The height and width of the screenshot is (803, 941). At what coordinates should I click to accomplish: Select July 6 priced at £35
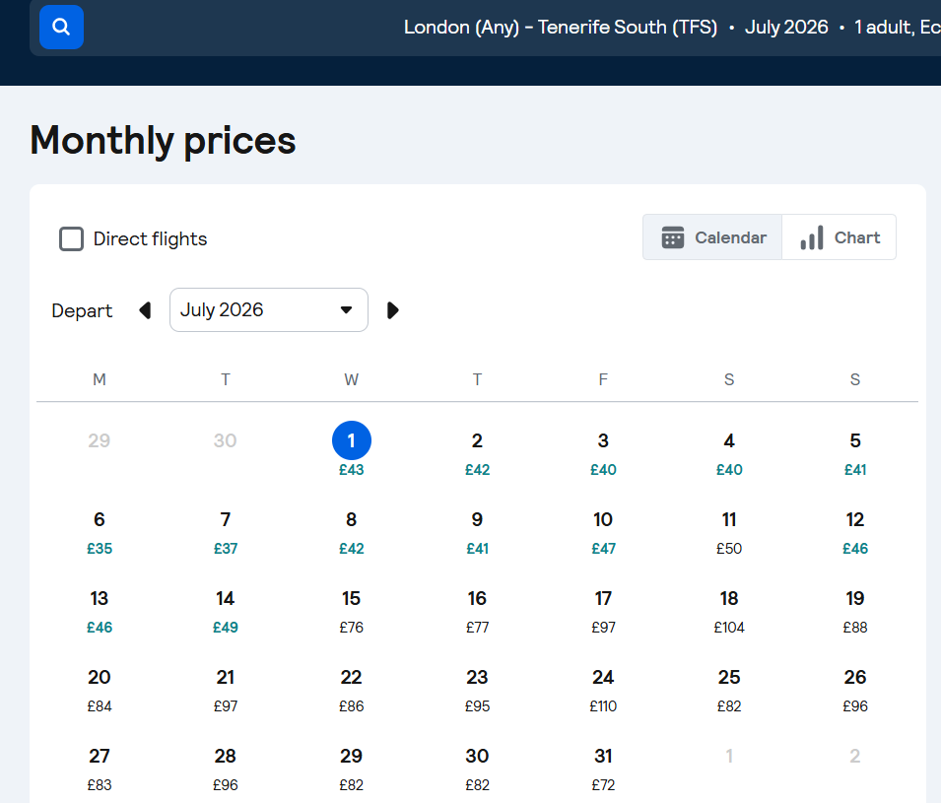click(100, 532)
